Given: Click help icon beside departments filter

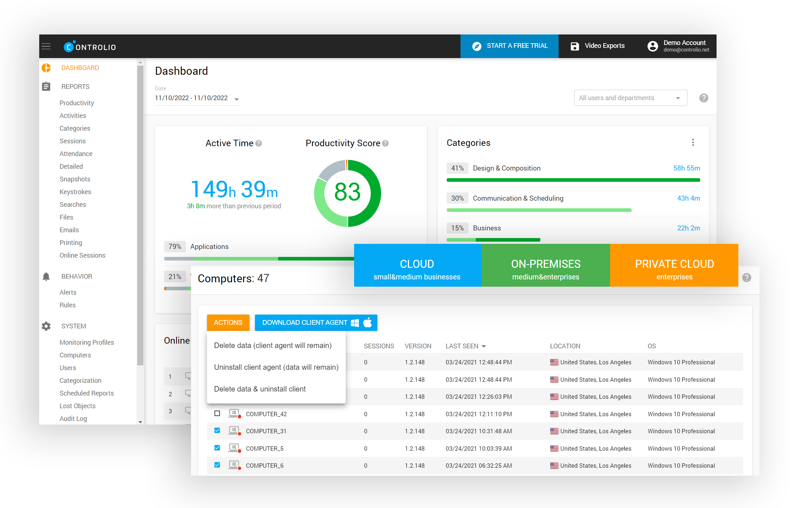Looking at the screenshot, I should tap(703, 98).
